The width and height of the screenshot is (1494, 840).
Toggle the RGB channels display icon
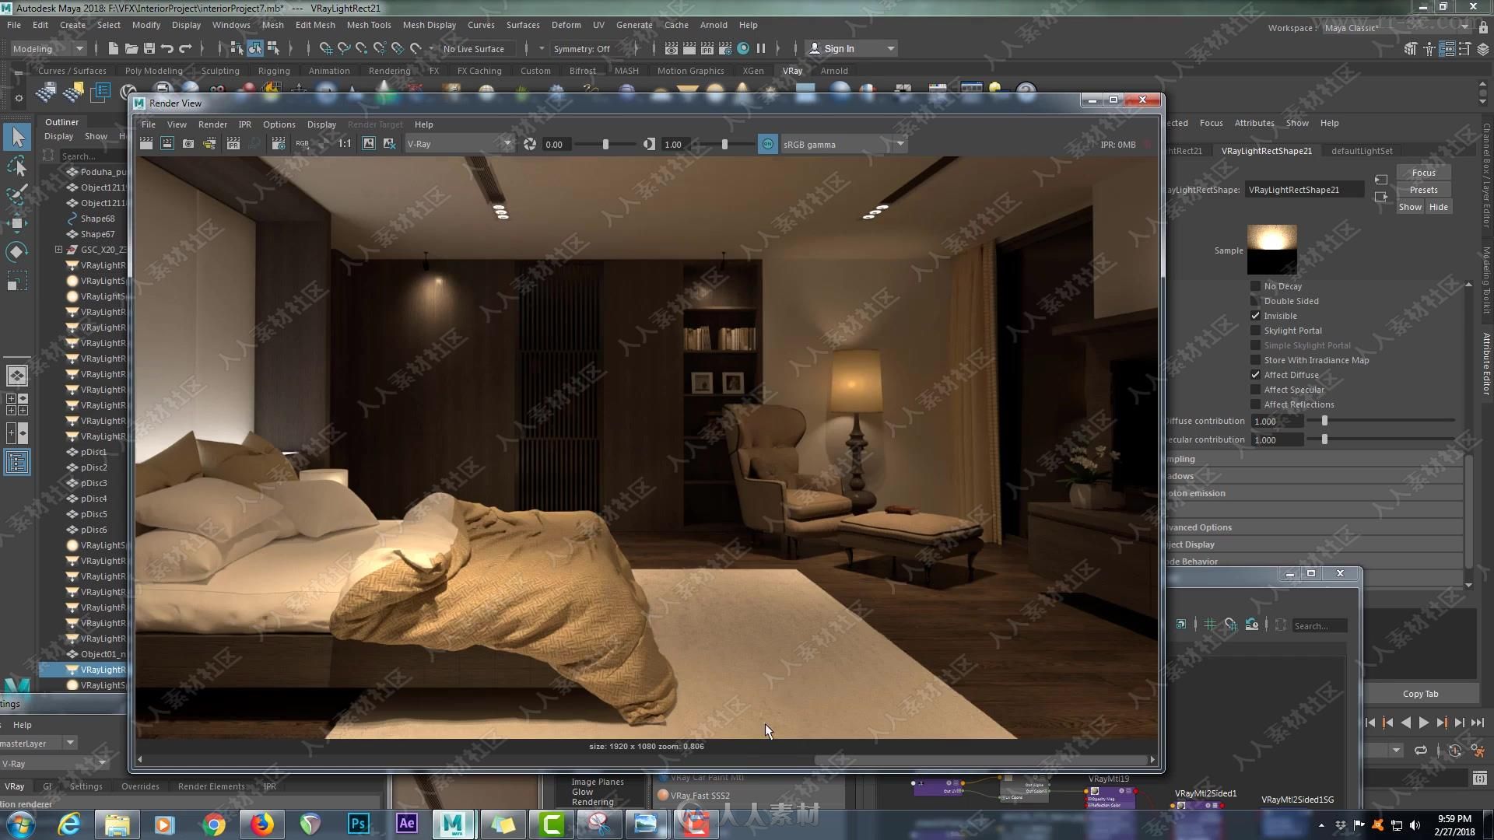302,144
